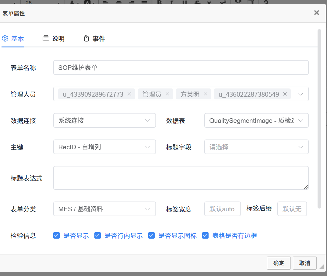The image size is (327, 276).
Task: Click the dialog resize grip at bottom-right corner
Action: [x=321, y=267]
